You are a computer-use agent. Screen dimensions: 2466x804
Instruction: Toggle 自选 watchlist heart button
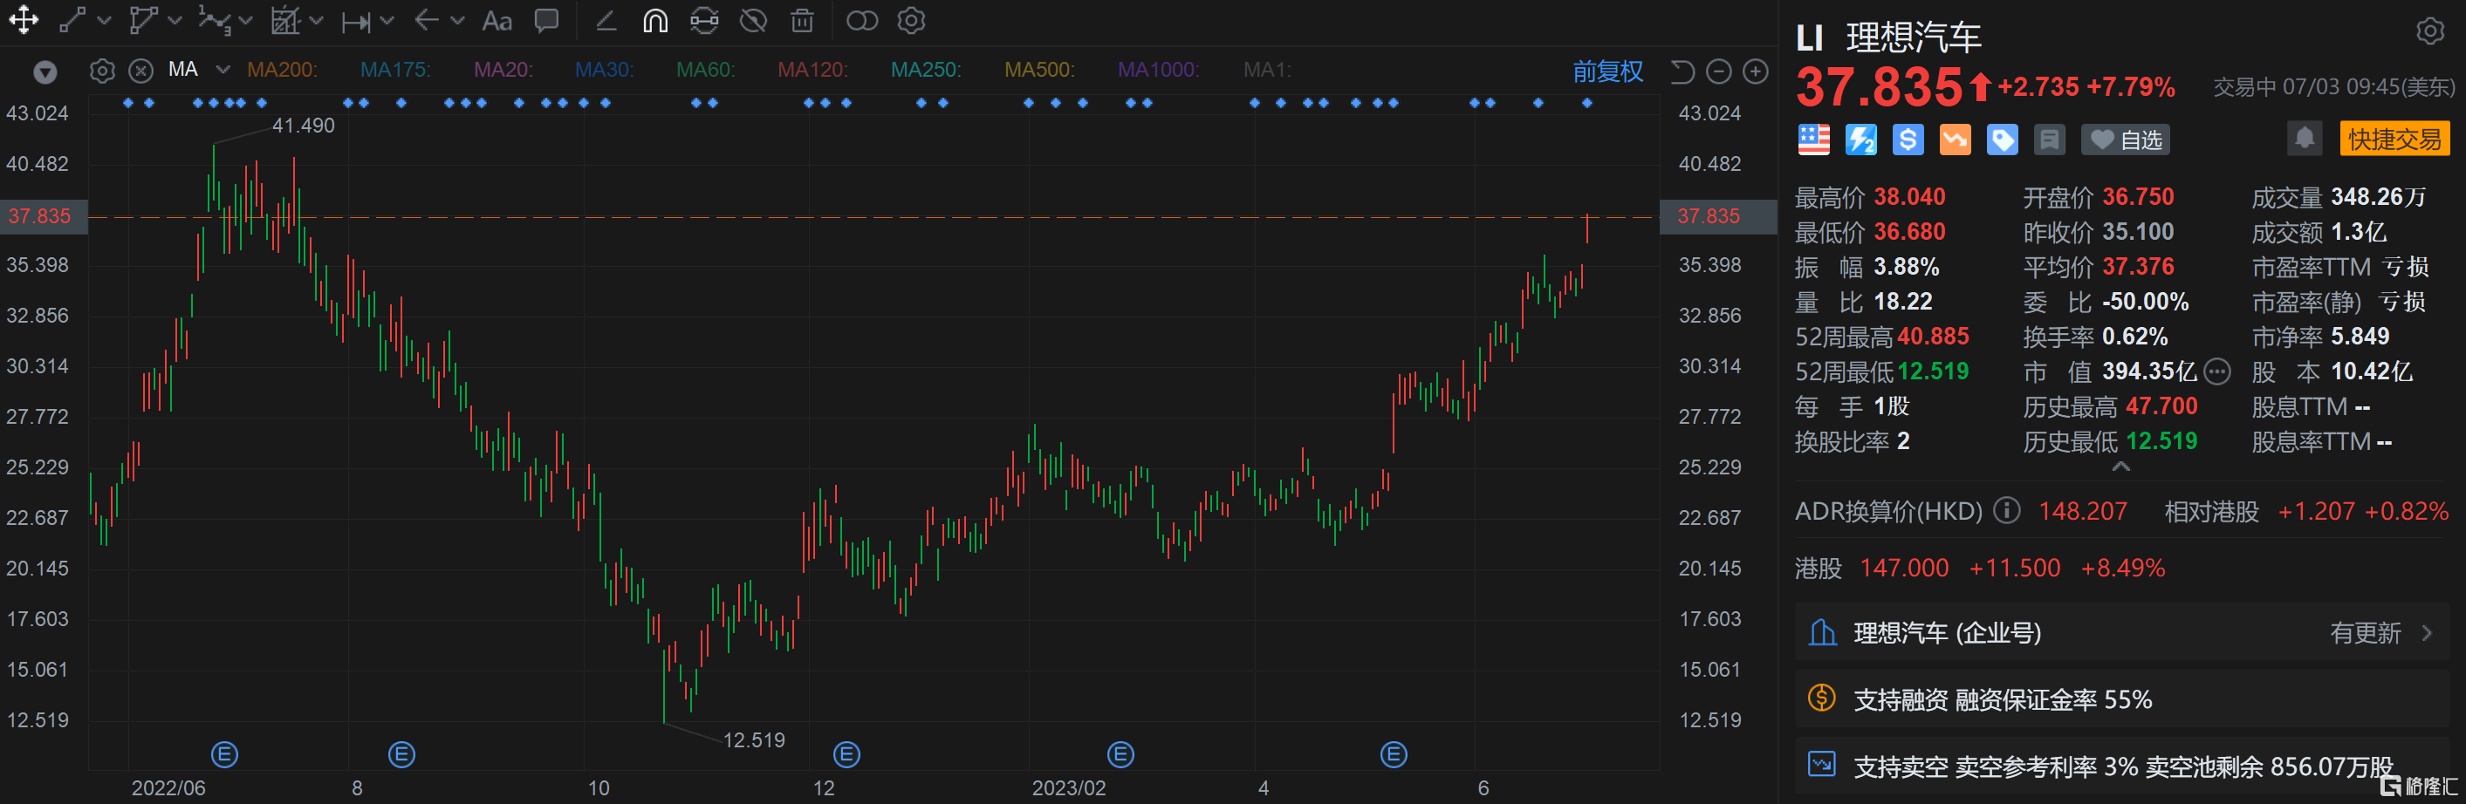(x=2125, y=140)
